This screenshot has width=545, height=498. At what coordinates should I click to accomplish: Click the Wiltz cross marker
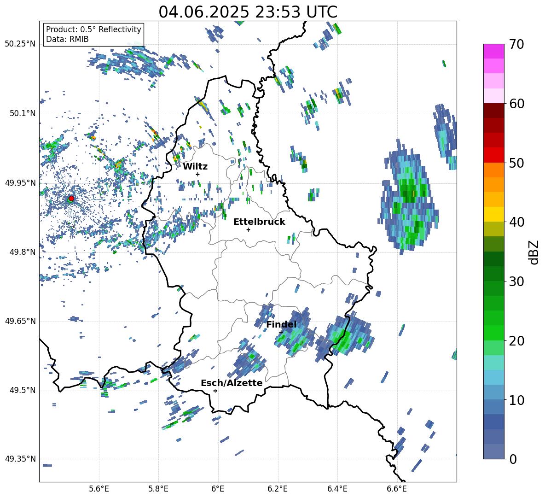coord(197,174)
